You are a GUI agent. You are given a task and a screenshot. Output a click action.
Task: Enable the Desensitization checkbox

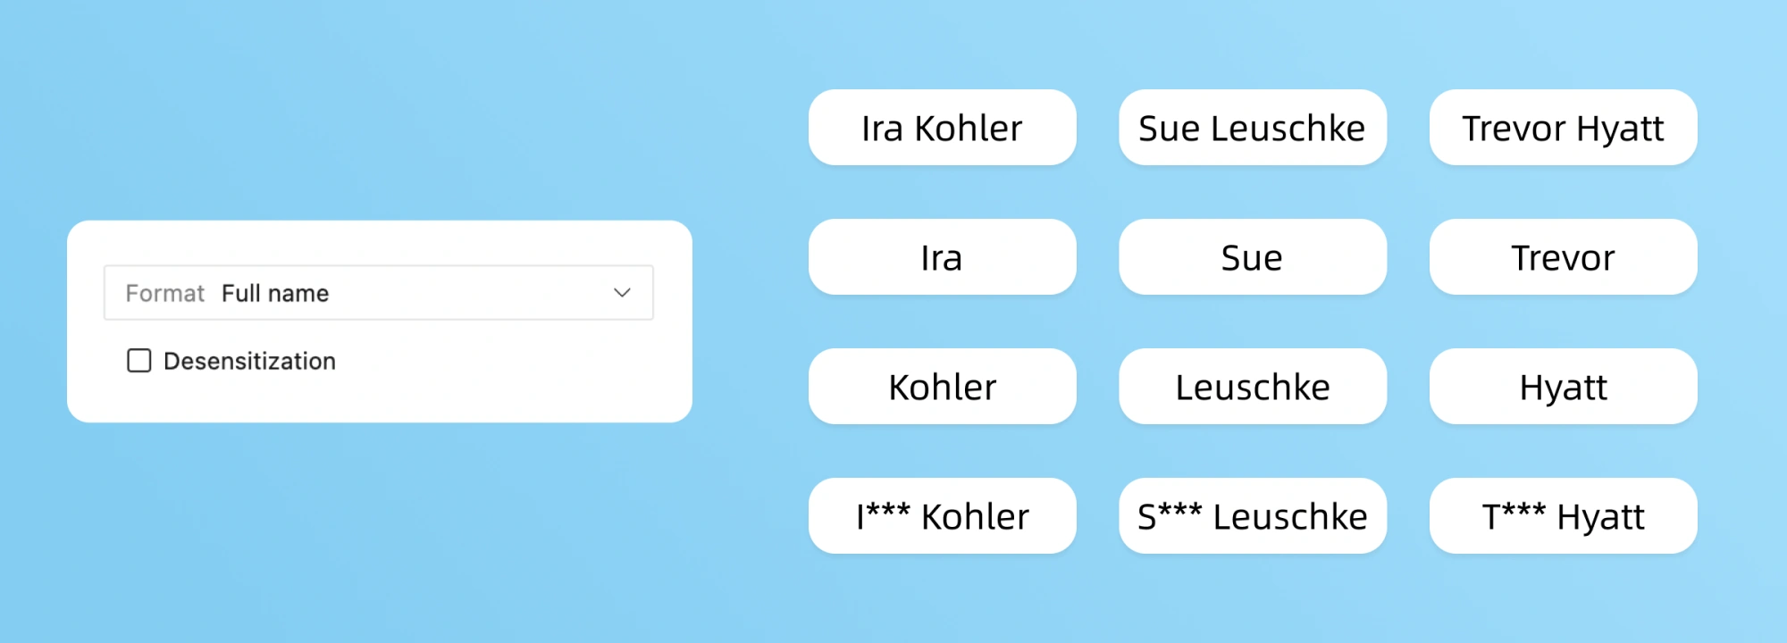click(139, 361)
